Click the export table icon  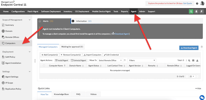[x=197, y=60]
